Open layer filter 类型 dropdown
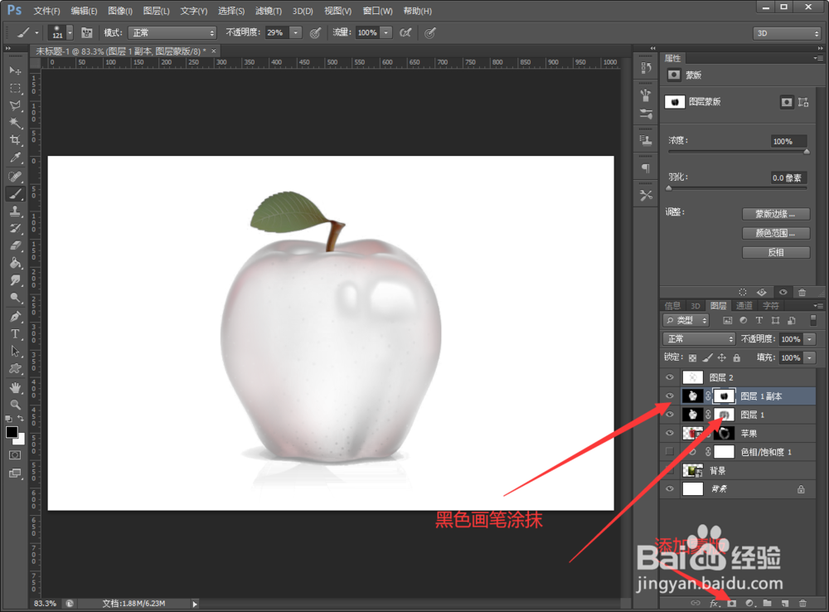This screenshot has height=612, width=829. pyautogui.click(x=686, y=320)
